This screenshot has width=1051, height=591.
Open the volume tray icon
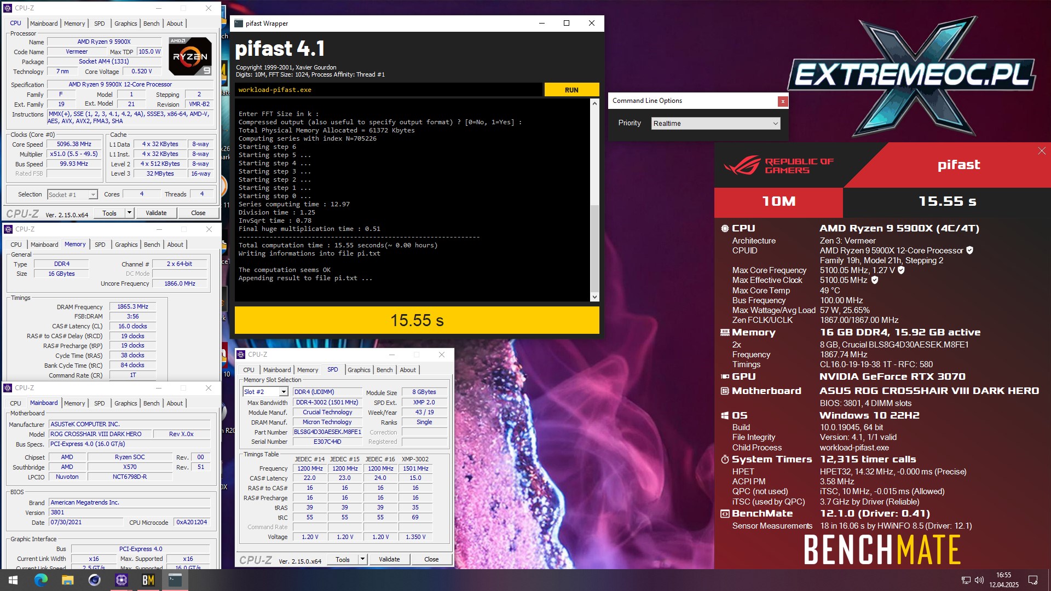point(979,580)
